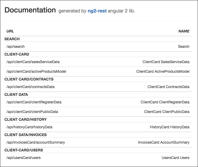
Task: Select the CLIENT DATA group header
Action: (16, 95)
